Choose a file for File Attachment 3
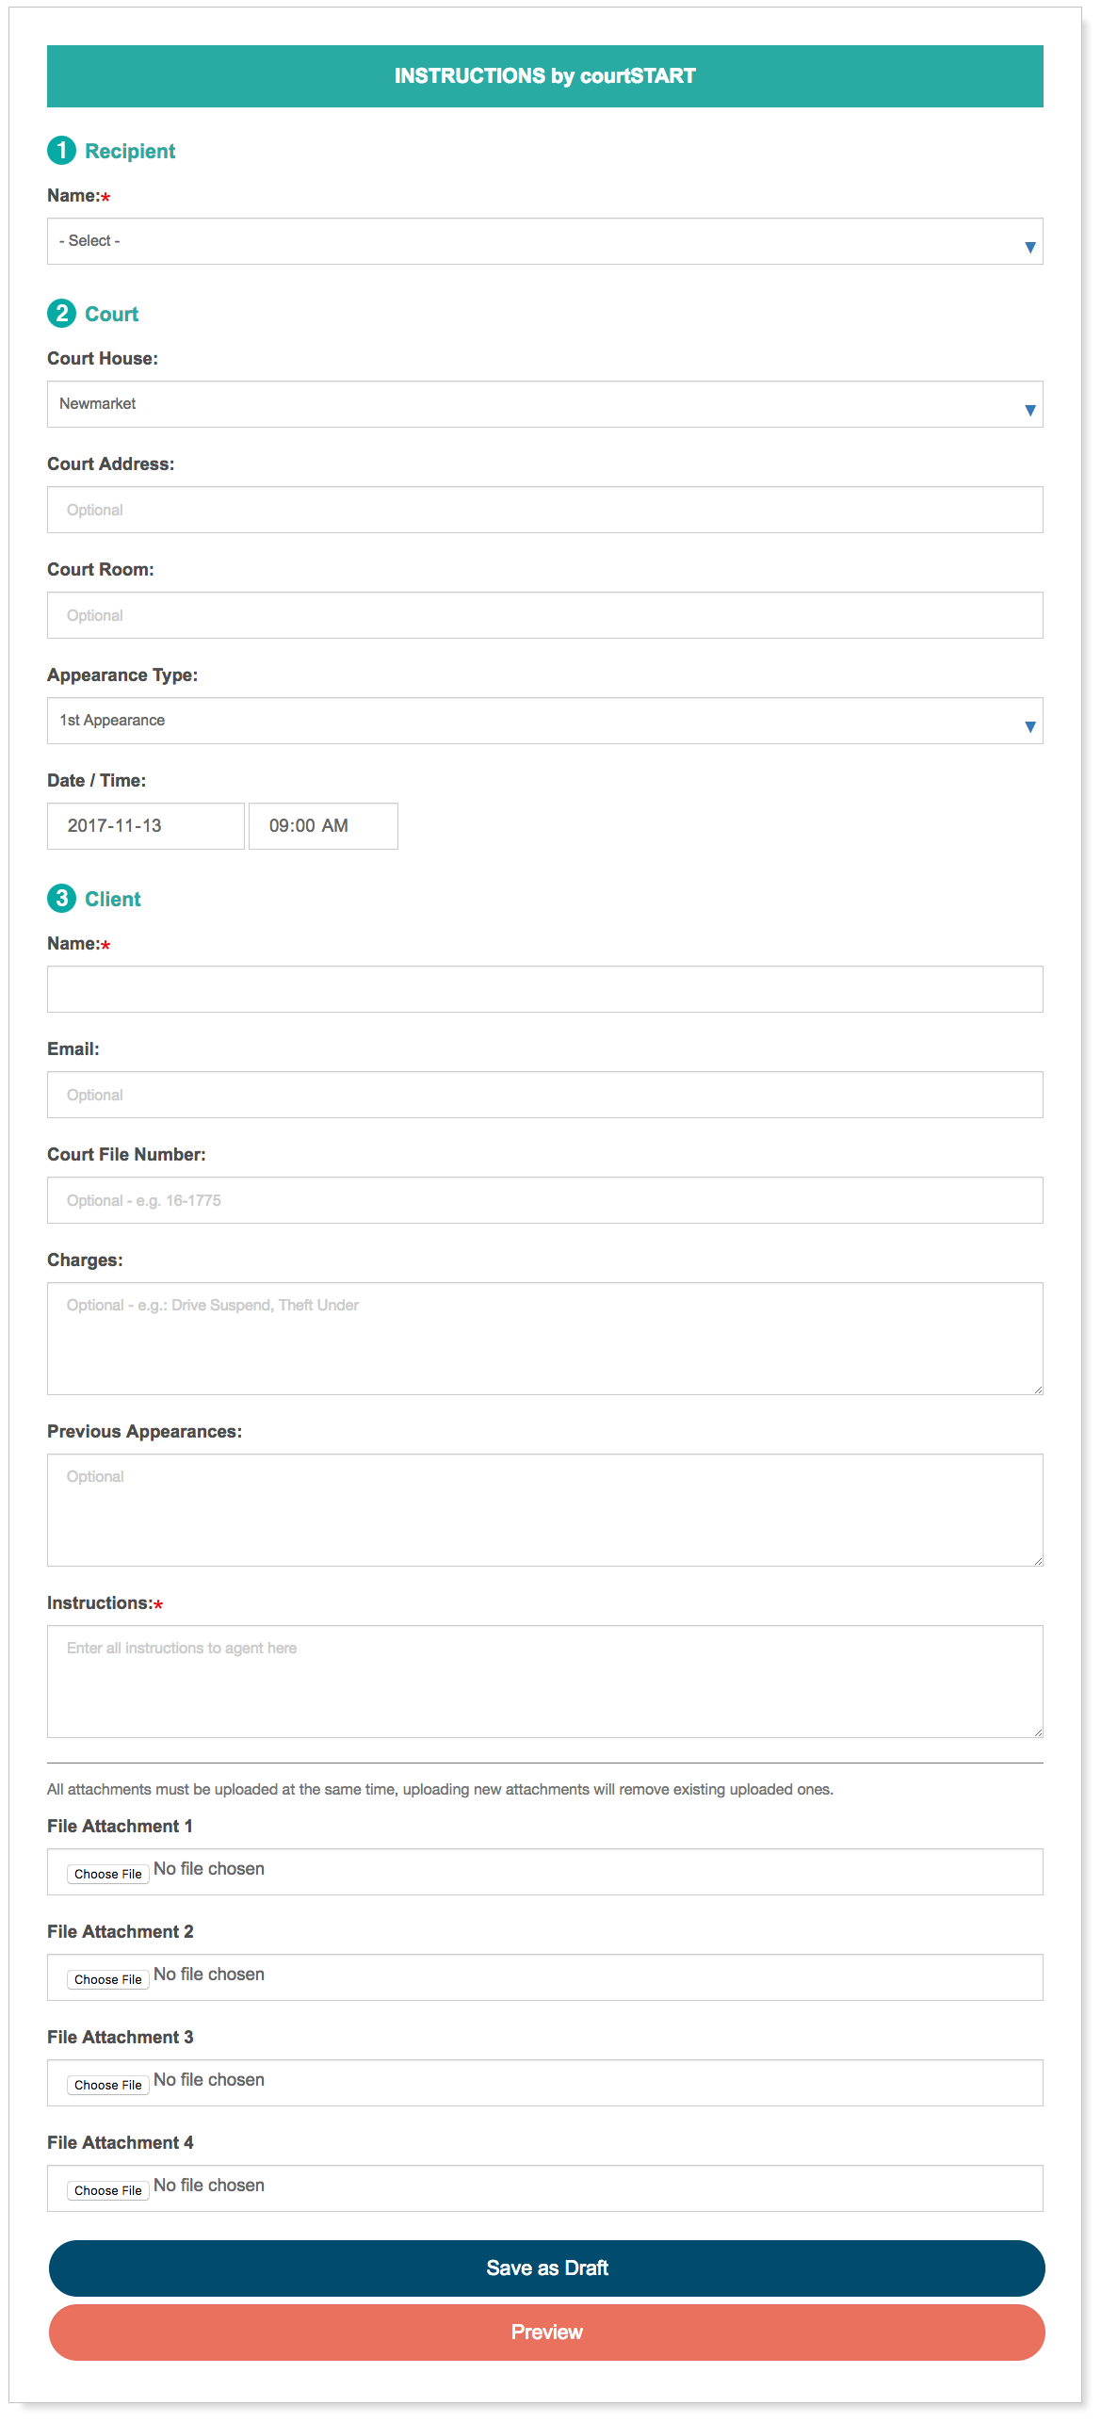The image size is (1101, 2422). click(x=108, y=2085)
